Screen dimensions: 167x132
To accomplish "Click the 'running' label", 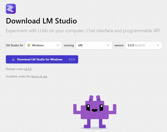I will [x=69, y=45].
